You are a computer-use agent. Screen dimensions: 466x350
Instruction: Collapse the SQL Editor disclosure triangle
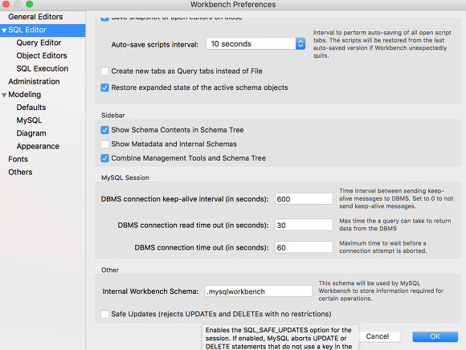[4, 31]
